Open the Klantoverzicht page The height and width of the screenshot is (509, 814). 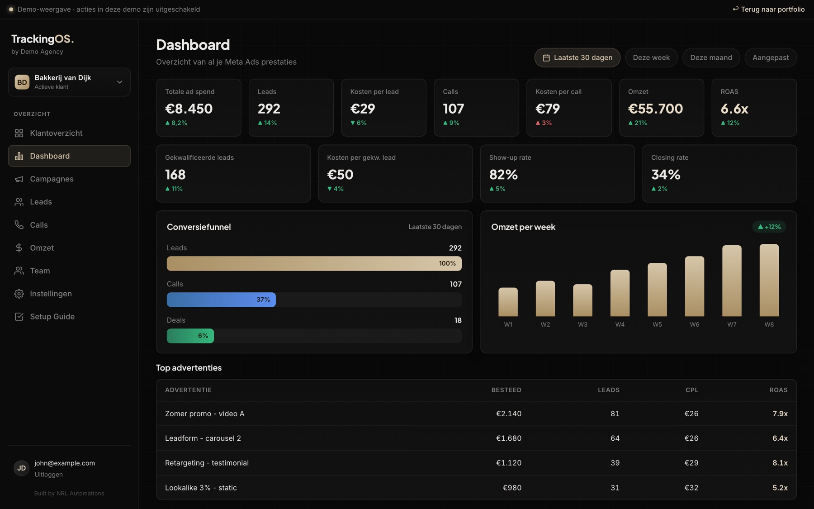(x=69, y=133)
